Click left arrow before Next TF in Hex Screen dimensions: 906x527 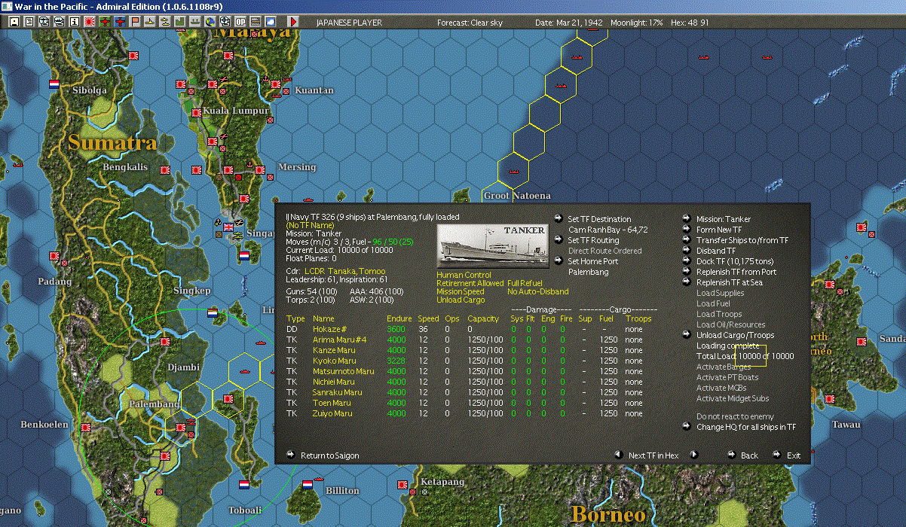tap(618, 455)
